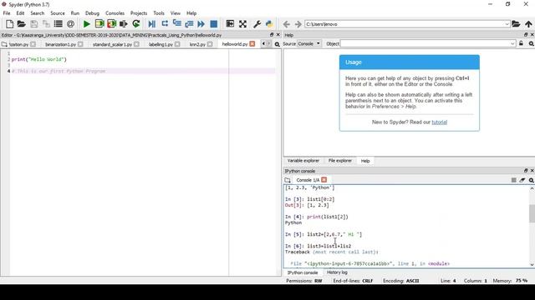Screen dimensions: 535x300
Task: Close the Console 1/A tab
Action: [324, 180]
